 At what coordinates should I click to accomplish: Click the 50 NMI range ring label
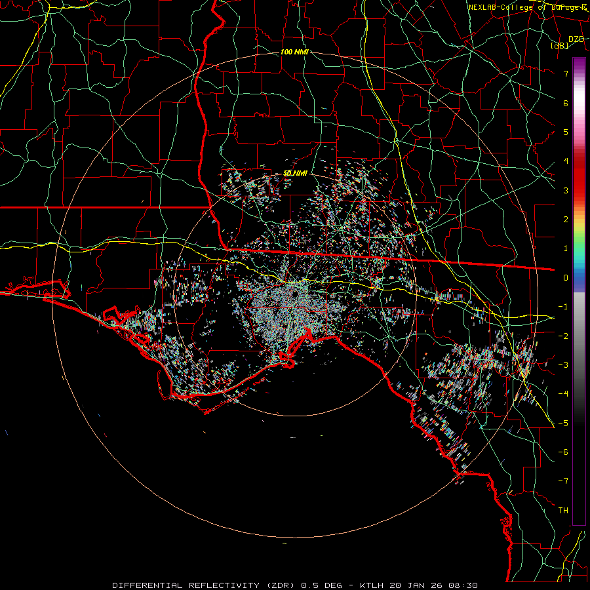pyautogui.click(x=296, y=173)
